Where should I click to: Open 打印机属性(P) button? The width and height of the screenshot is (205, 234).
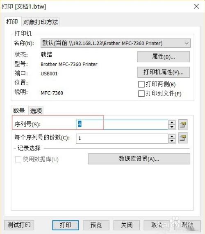(163, 72)
